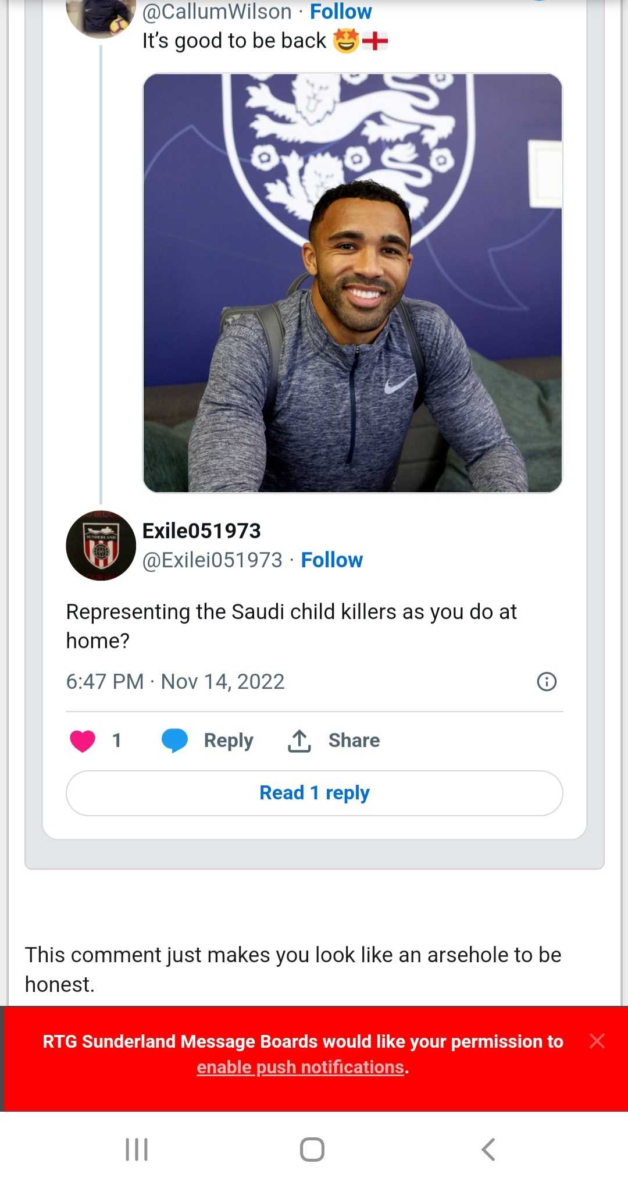Open Android recent apps button
The width and height of the screenshot is (628, 1185).
tap(137, 1150)
